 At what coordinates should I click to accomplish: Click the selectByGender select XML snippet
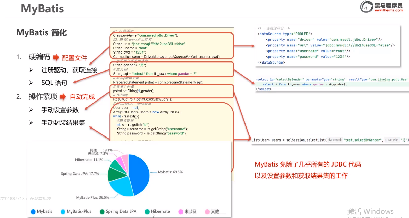point(332,84)
